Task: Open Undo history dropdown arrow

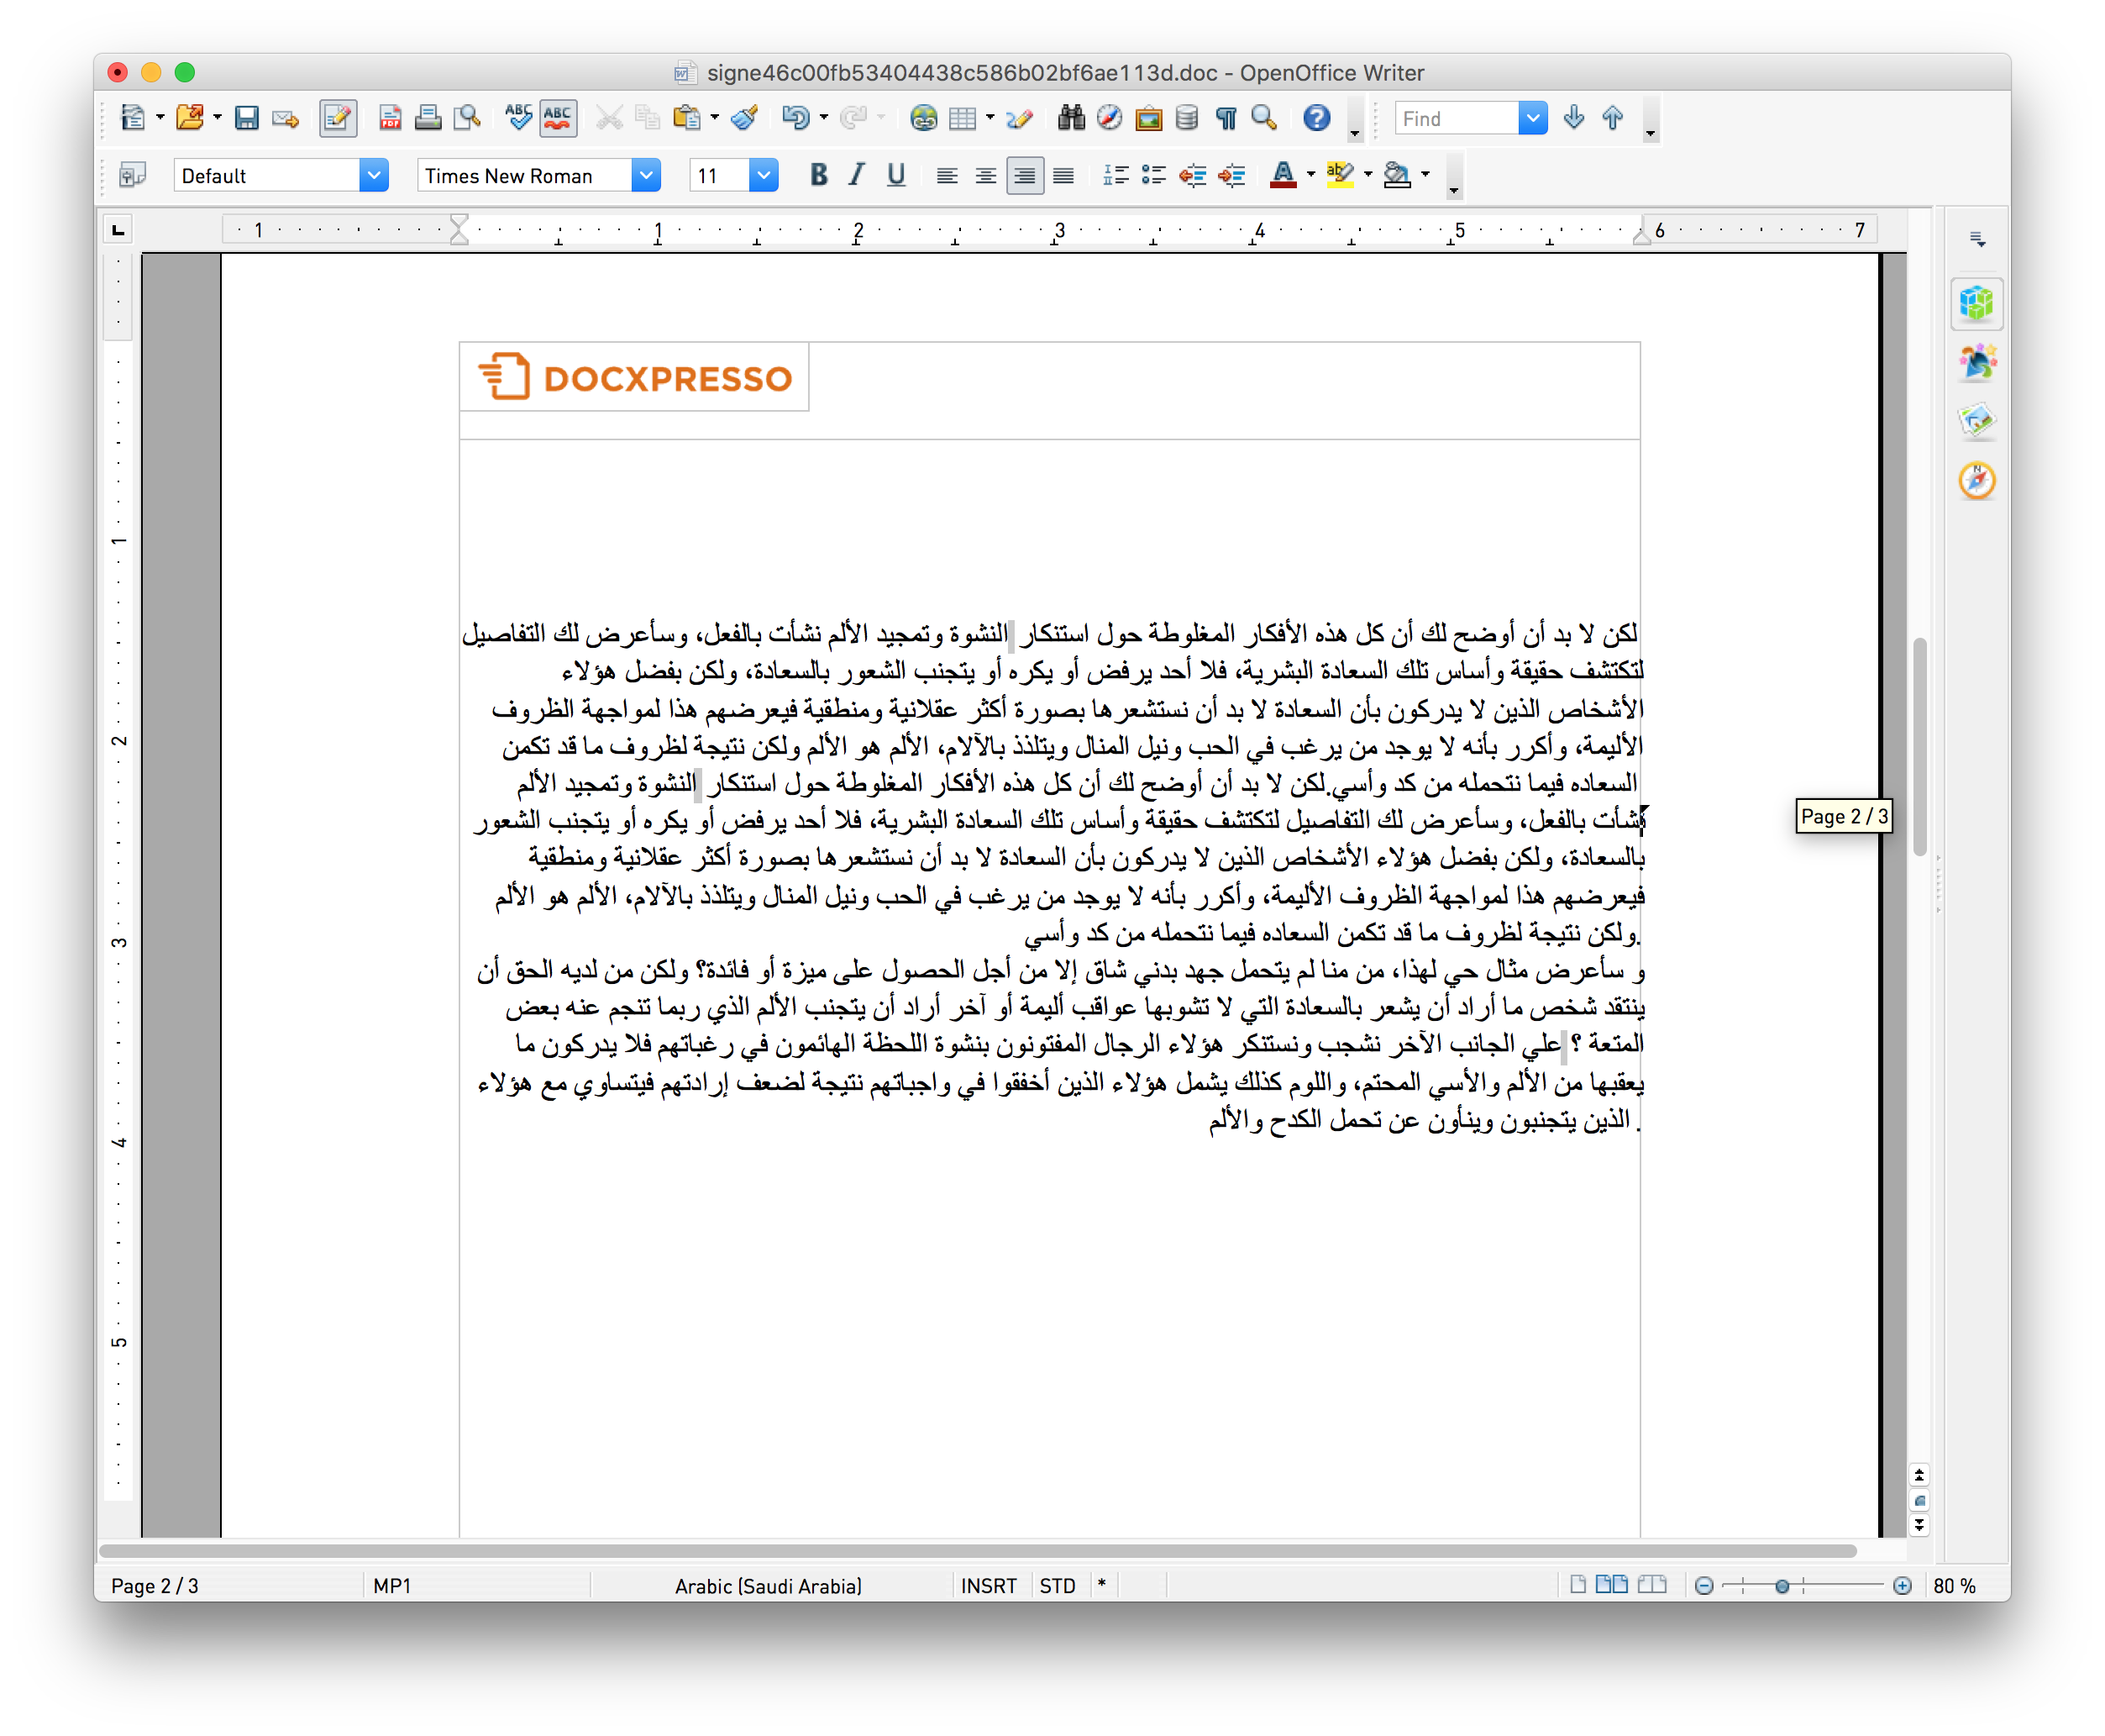Action: (824, 118)
